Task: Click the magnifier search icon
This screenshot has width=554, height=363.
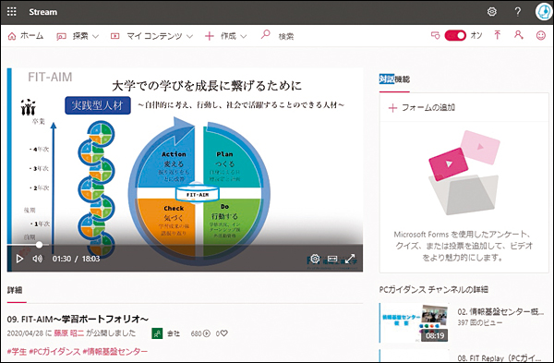Action: (265, 35)
